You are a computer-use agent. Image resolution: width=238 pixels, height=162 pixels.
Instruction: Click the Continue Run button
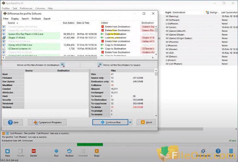[x=110, y=122]
